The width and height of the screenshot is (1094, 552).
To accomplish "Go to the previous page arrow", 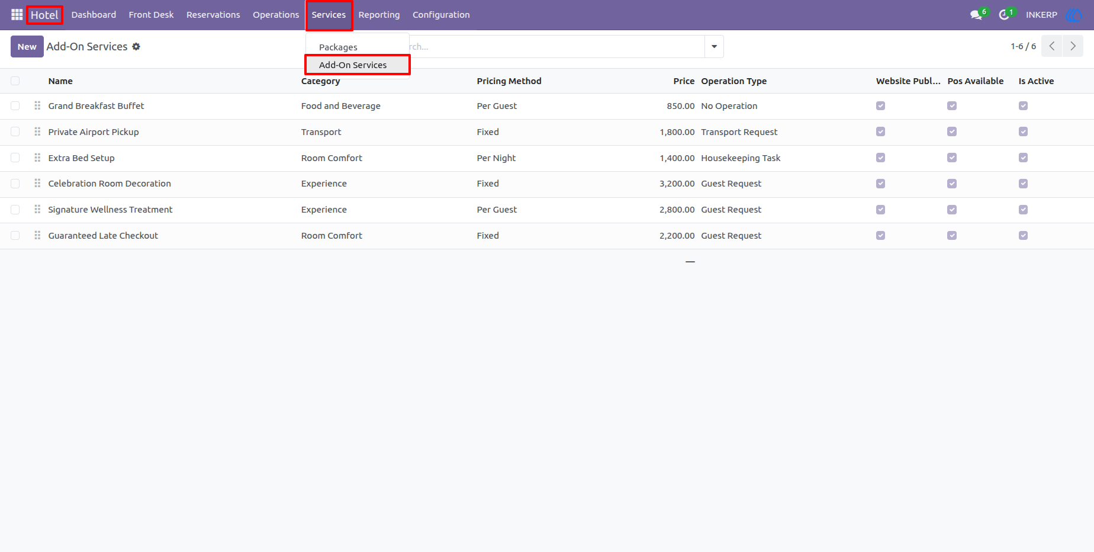I will tap(1052, 46).
